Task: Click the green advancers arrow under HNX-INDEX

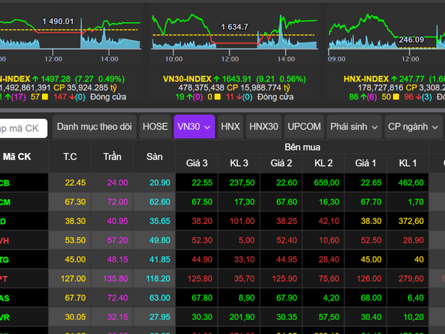Action: [364, 97]
